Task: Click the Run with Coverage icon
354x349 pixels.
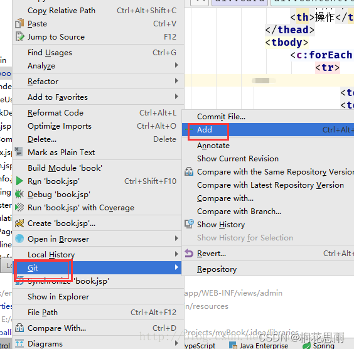Action: coord(19,207)
